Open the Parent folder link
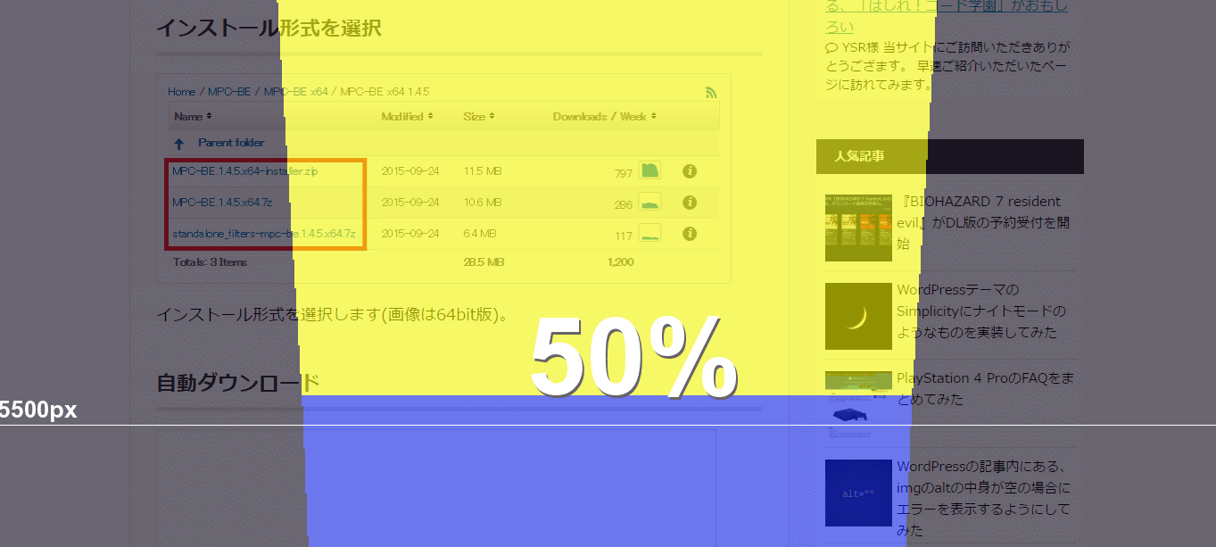1216x547 pixels. coord(231,143)
